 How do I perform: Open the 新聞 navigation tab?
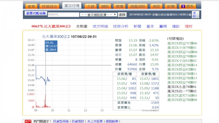pyautogui.click(x=171, y=6)
